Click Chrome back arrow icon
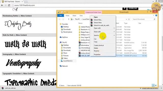This screenshot has height=91, width=163. [x=2, y=5]
